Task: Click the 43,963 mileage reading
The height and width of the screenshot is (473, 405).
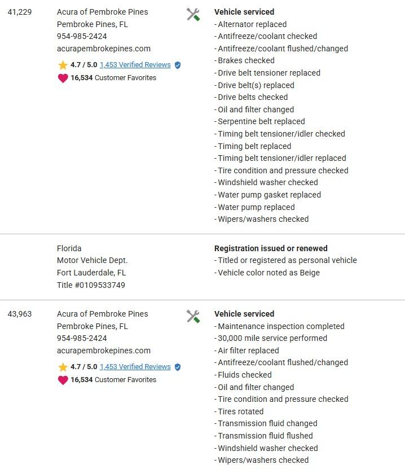Action: coord(20,314)
